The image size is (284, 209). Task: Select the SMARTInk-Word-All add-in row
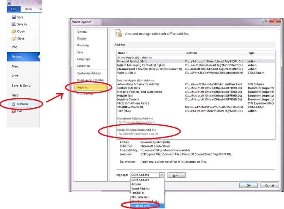click(196, 107)
